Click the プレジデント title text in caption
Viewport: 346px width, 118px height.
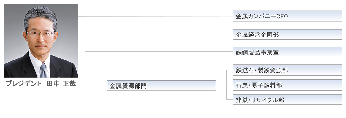click(x=24, y=84)
